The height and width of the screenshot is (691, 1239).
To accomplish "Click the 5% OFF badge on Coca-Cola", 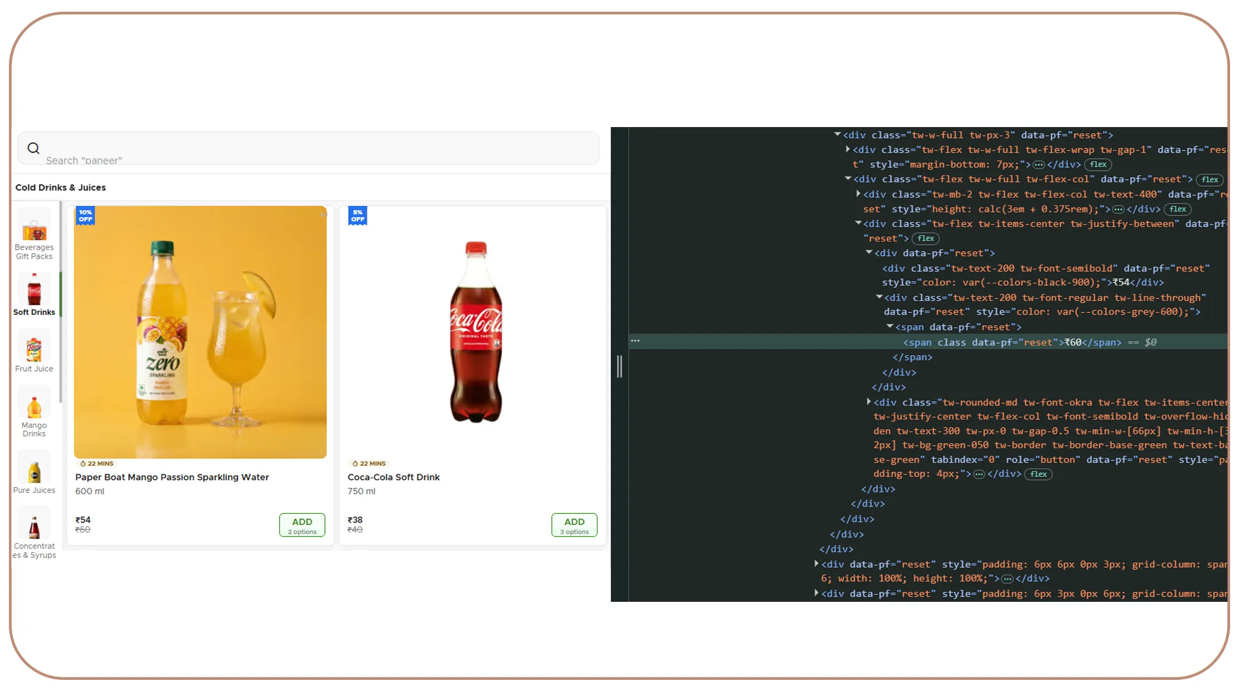I will tap(357, 216).
